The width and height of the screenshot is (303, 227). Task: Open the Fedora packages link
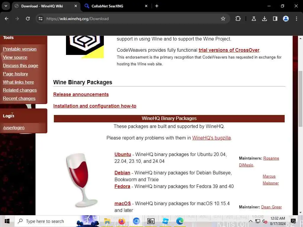click(x=122, y=186)
